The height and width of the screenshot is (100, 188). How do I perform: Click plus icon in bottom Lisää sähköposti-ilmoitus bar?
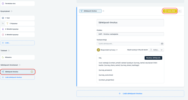(120, 93)
